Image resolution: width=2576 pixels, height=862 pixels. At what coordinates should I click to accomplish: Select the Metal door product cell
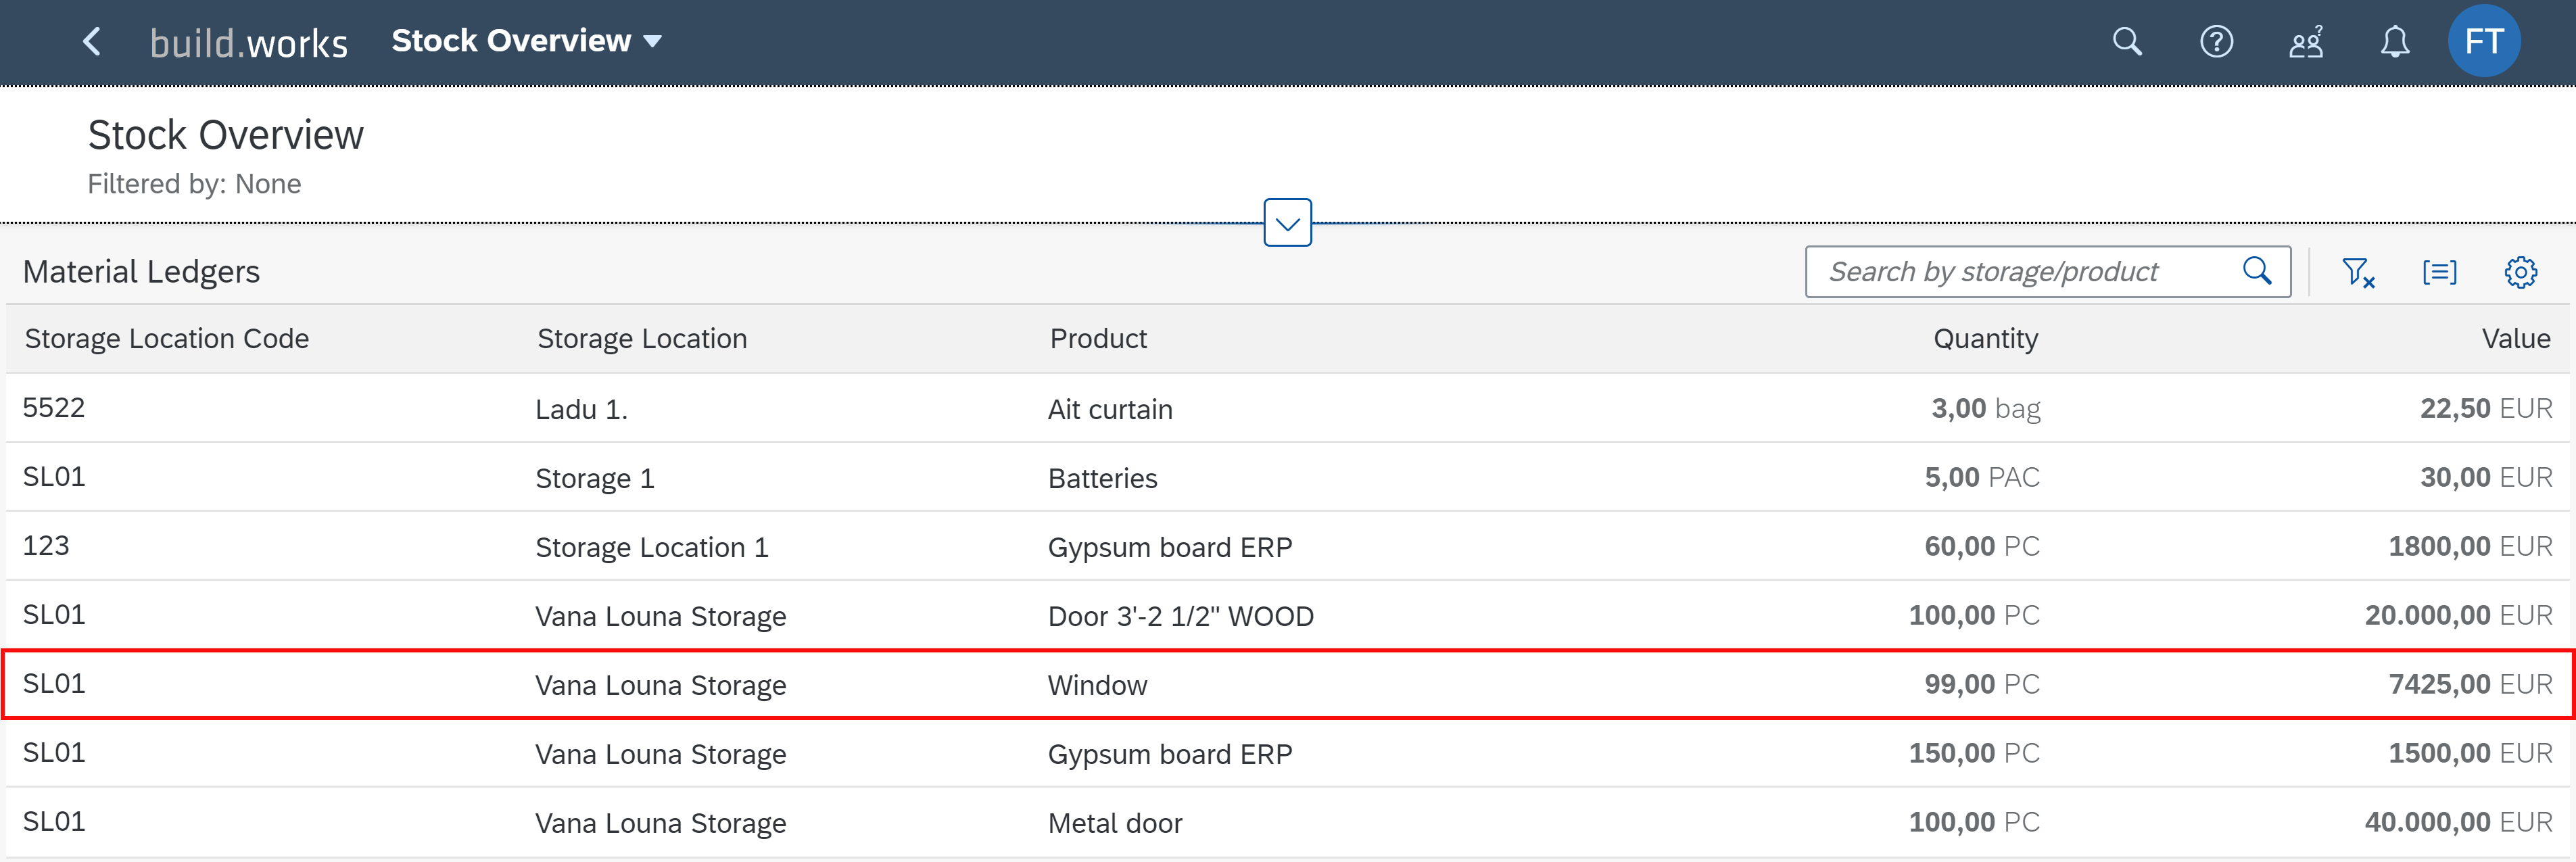click(x=1115, y=823)
